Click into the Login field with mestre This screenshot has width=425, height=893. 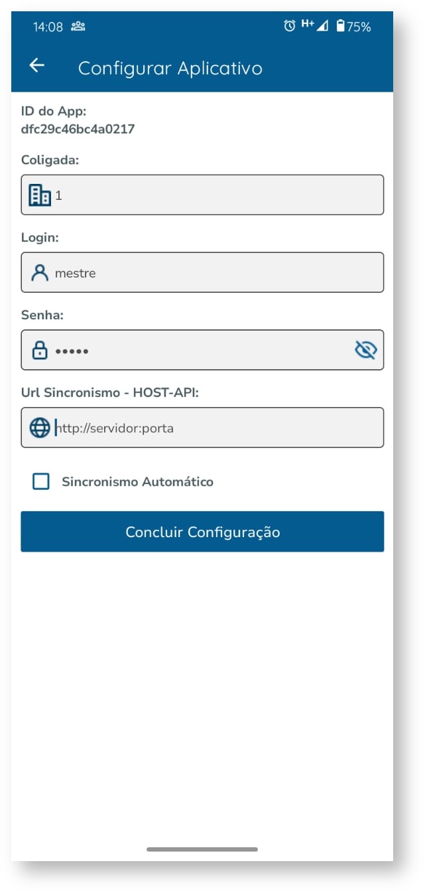tap(212, 273)
